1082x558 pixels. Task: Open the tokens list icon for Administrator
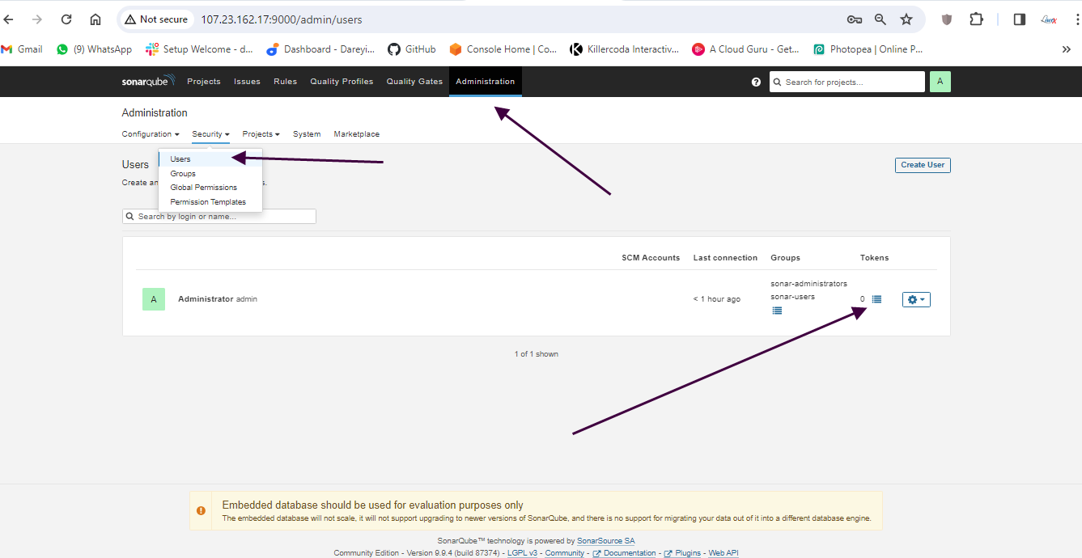[x=876, y=299]
